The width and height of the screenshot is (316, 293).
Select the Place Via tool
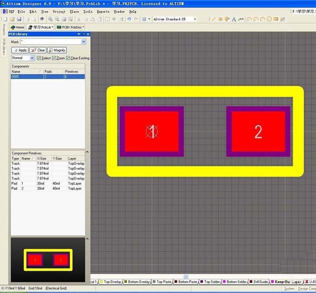click(x=227, y=19)
